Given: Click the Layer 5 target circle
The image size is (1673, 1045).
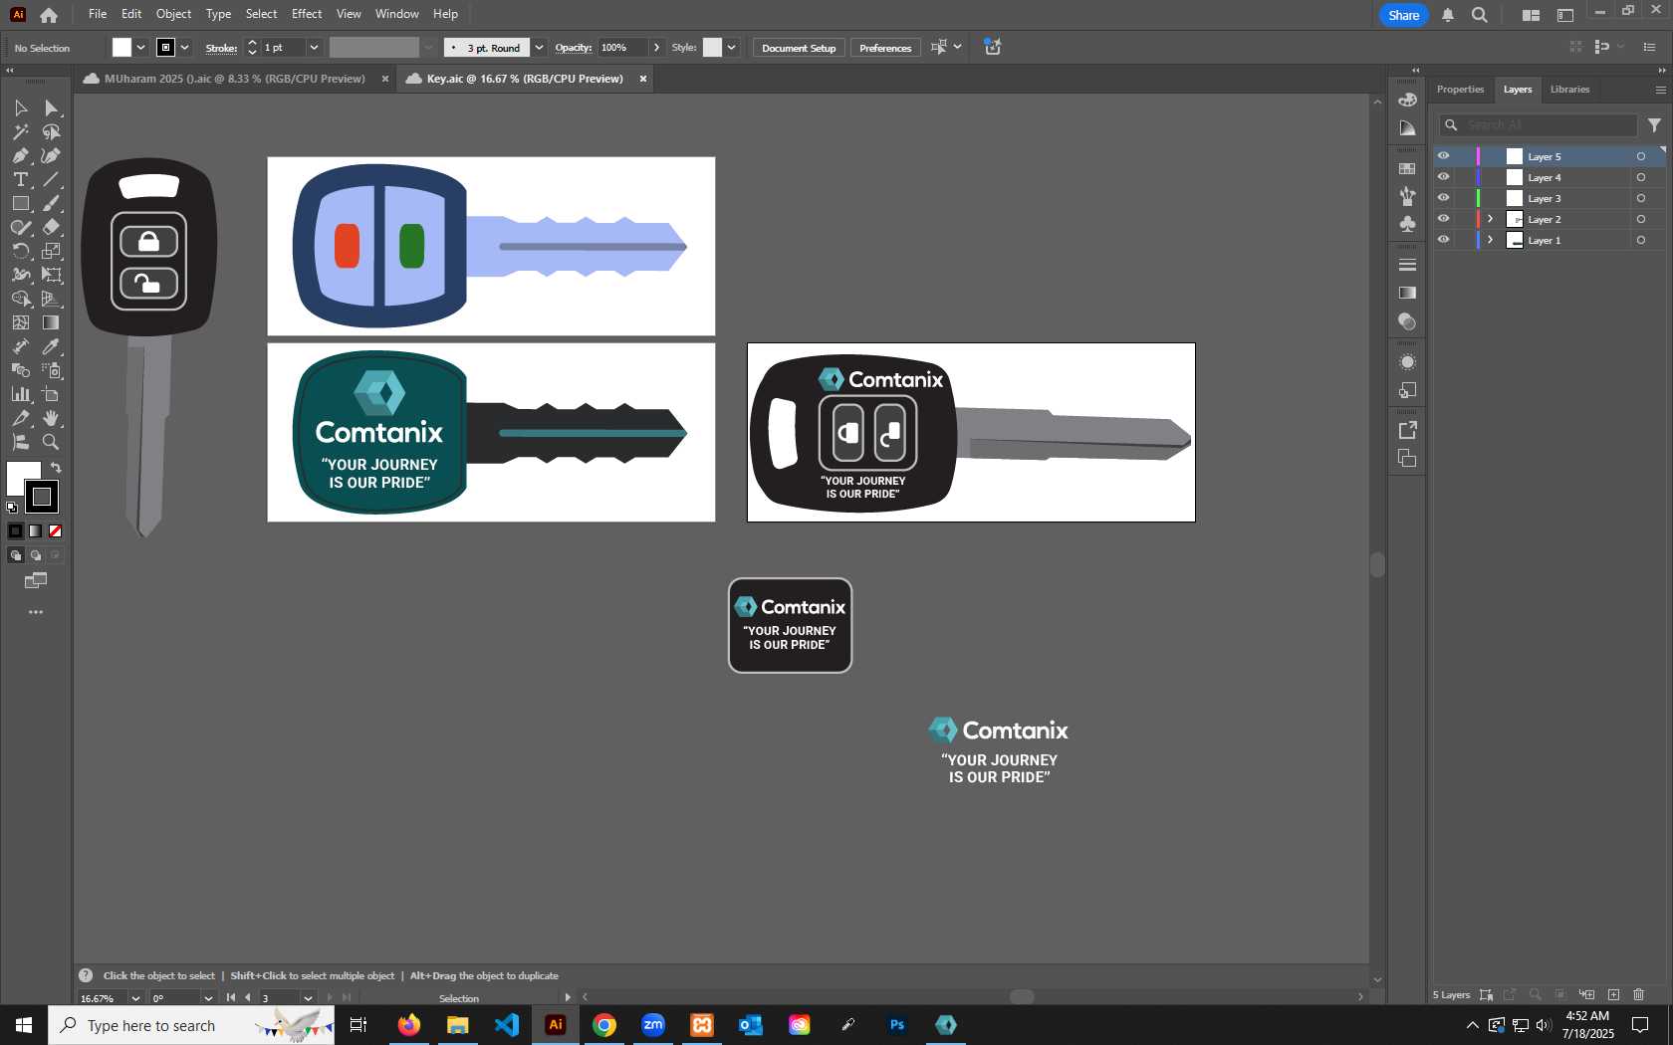Looking at the screenshot, I should [1641, 156].
